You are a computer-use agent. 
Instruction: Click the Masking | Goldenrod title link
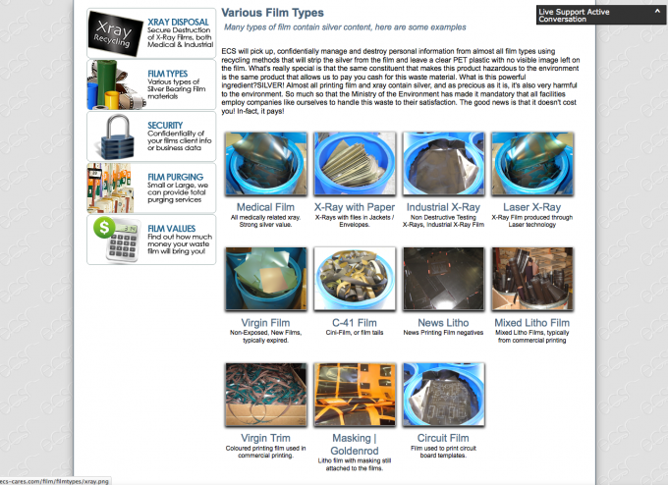pos(355,444)
